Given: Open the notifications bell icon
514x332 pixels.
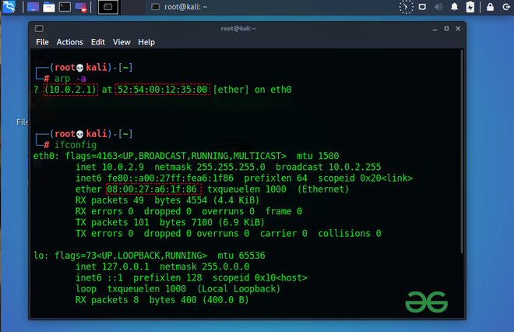Looking at the screenshot, I should [455, 7].
